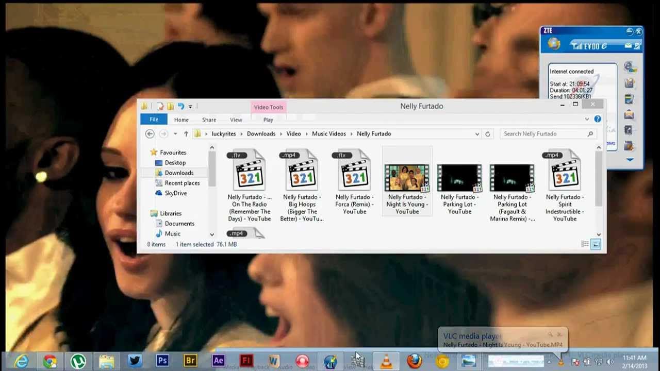The height and width of the screenshot is (371, 660).
Task: Click New Folder quick access icon
Action: click(x=170, y=106)
